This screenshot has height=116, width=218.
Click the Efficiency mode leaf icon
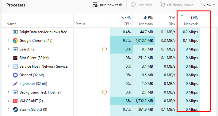(162, 5)
